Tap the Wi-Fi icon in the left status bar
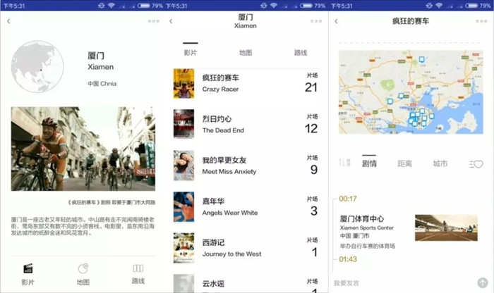 click(111, 6)
